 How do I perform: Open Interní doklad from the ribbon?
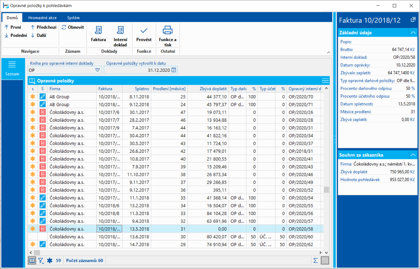(x=120, y=31)
